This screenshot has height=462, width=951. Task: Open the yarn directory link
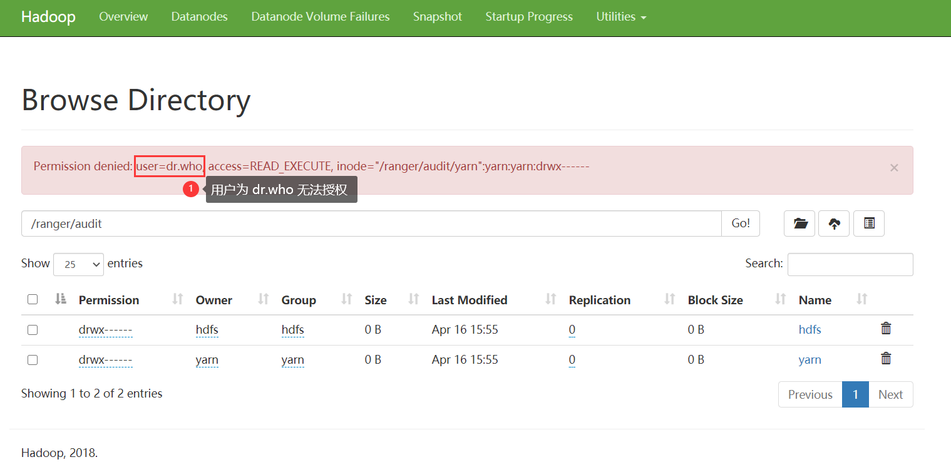coord(810,359)
